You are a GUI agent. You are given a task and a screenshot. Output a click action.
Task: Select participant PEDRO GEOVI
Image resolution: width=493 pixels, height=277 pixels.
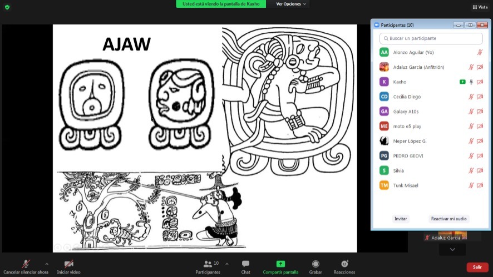click(431, 156)
